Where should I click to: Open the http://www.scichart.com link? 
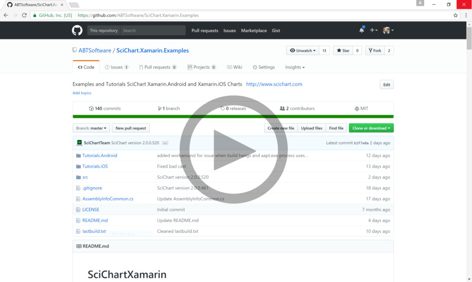274,84
